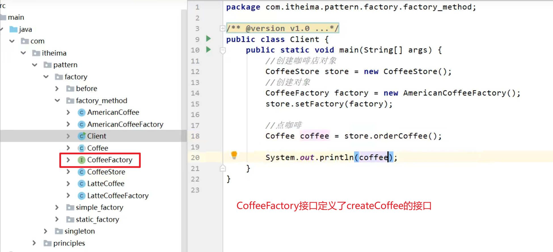Expand the singleton package node
Image resolution: width=553 pixels, height=252 pixels.
(x=46, y=231)
